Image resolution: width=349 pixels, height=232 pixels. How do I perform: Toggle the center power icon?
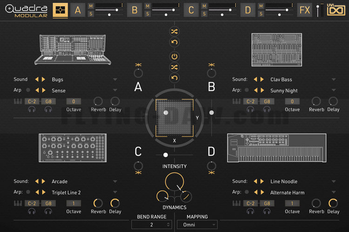(174, 57)
